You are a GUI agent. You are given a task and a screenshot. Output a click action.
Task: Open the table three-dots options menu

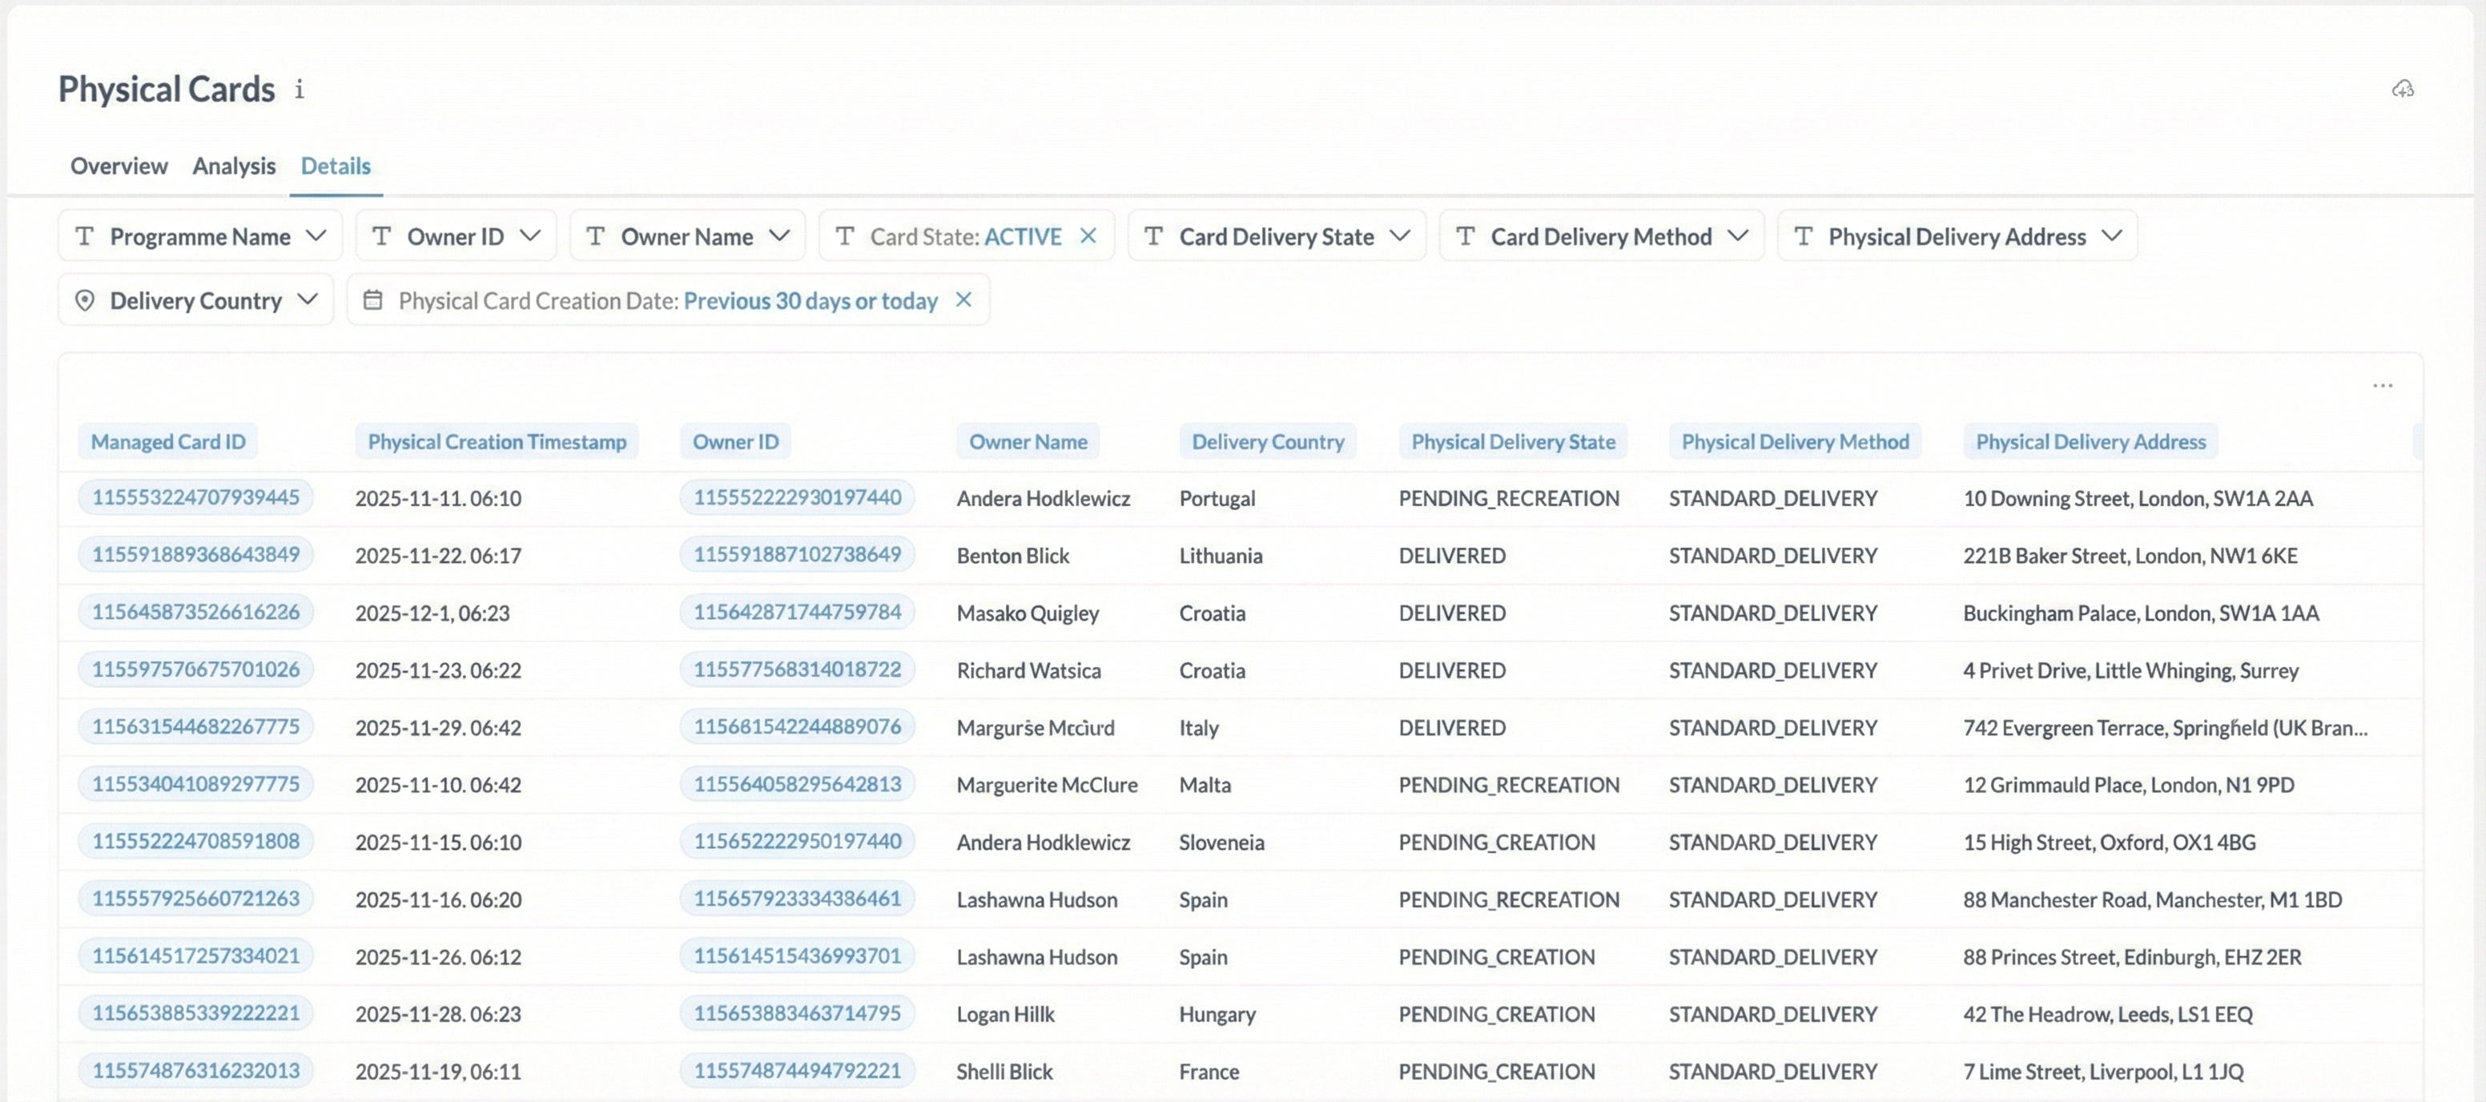click(2382, 385)
